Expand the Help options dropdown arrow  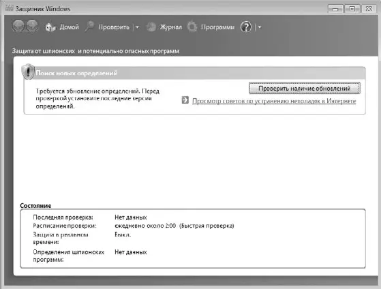pyautogui.click(x=260, y=27)
